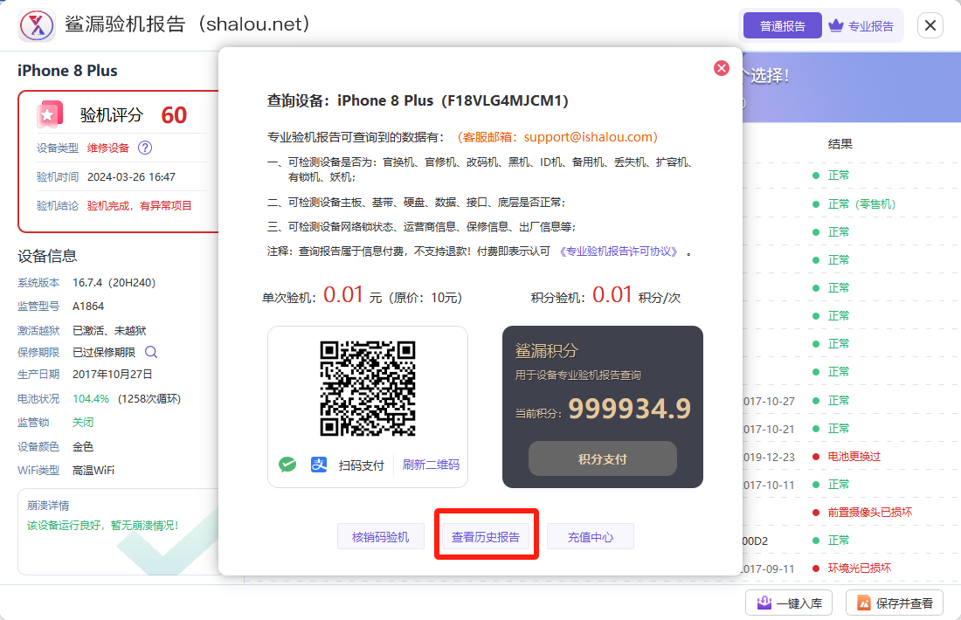Refresh QR code via 刷新二维码 link
This screenshot has width=961, height=620.
pyautogui.click(x=431, y=465)
